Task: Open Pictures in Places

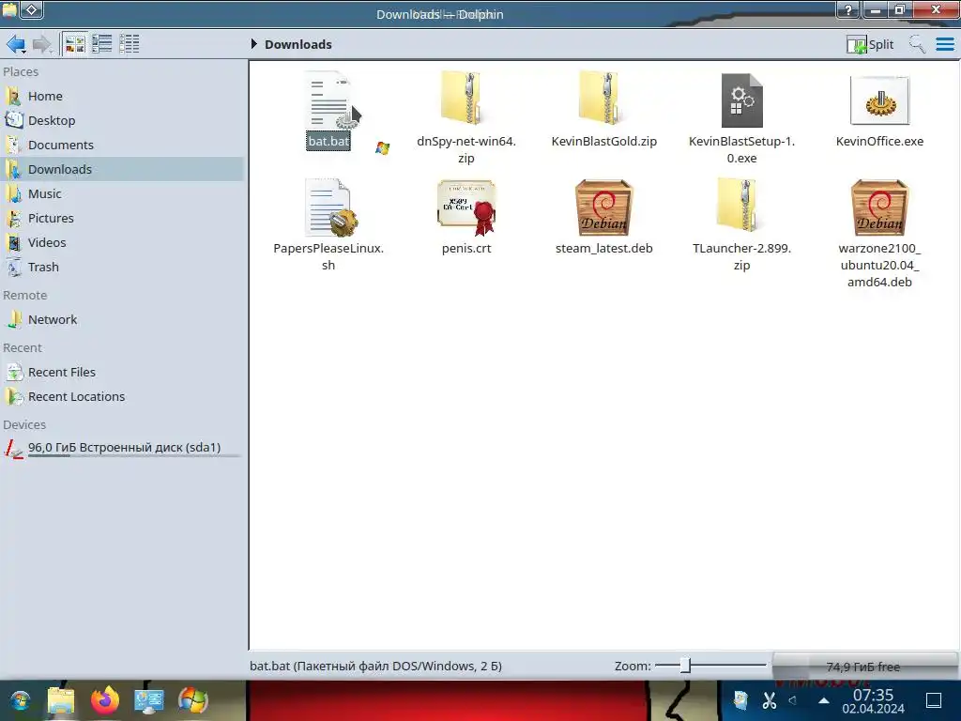Action: pos(123,218)
